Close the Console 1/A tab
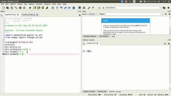The width and height of the screenshot is (171, 96). [97, 43]
